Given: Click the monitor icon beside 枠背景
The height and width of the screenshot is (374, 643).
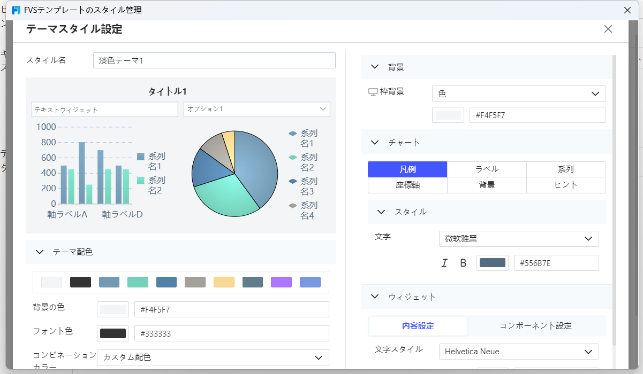Looking at the screenshot, I should pos(373,92).
